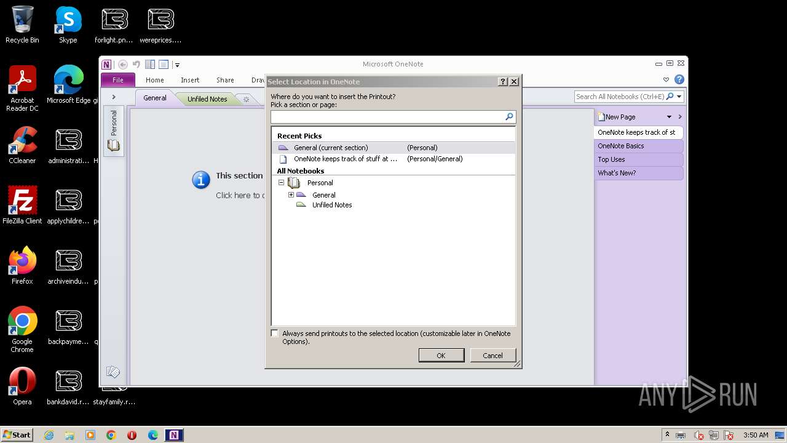Expand the page tabs pane chevron
The image size is (787, 443).
click(x=680, y=117)
